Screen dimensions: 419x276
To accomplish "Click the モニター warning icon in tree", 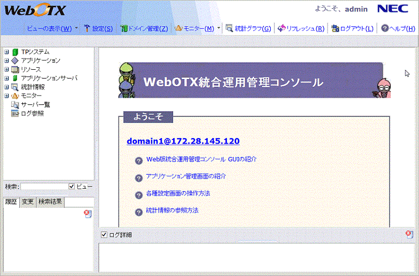I will [x=15, y=96].
